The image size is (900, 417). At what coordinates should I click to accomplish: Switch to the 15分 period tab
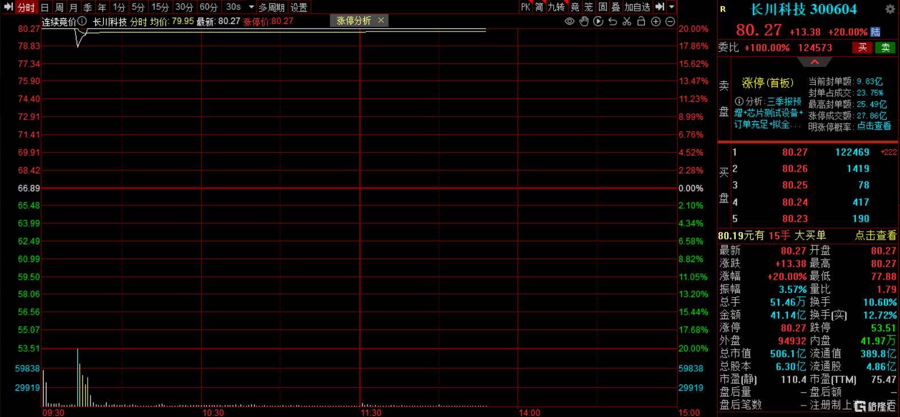[160, 7]
